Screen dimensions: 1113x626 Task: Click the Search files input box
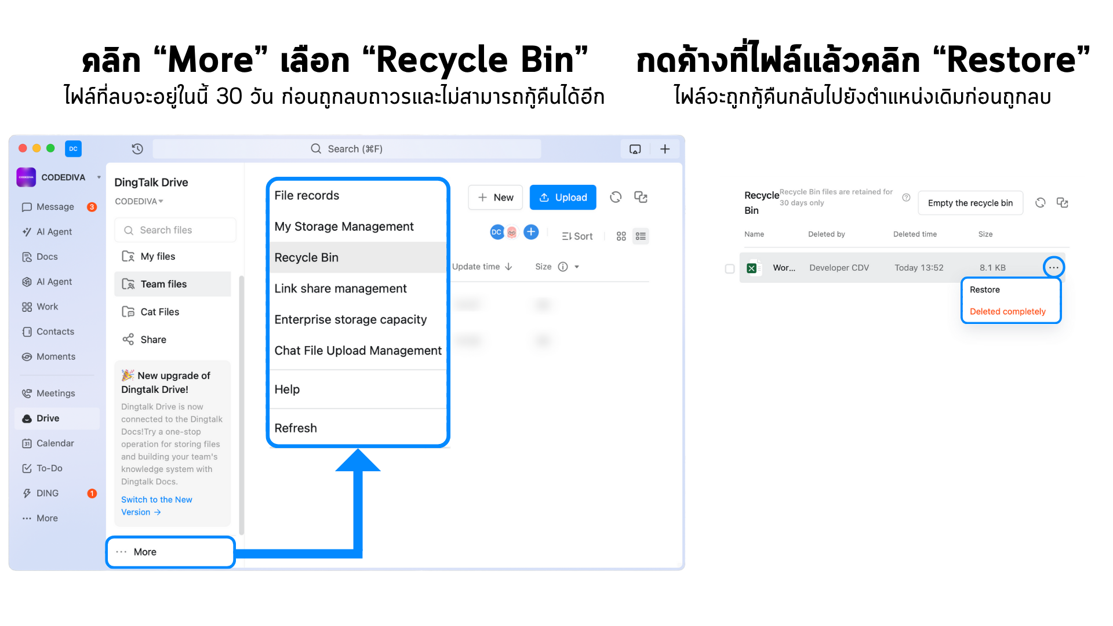[175, 230]
